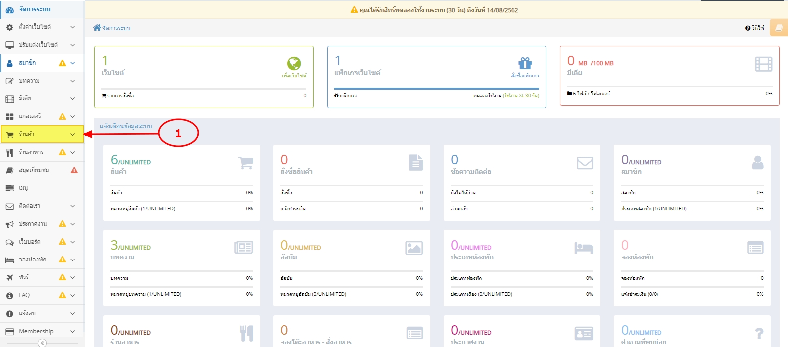Click the green globe เพิ่มเว็บไซต์ icon
This screenshot has width=788, height=347.
[294, 63]
